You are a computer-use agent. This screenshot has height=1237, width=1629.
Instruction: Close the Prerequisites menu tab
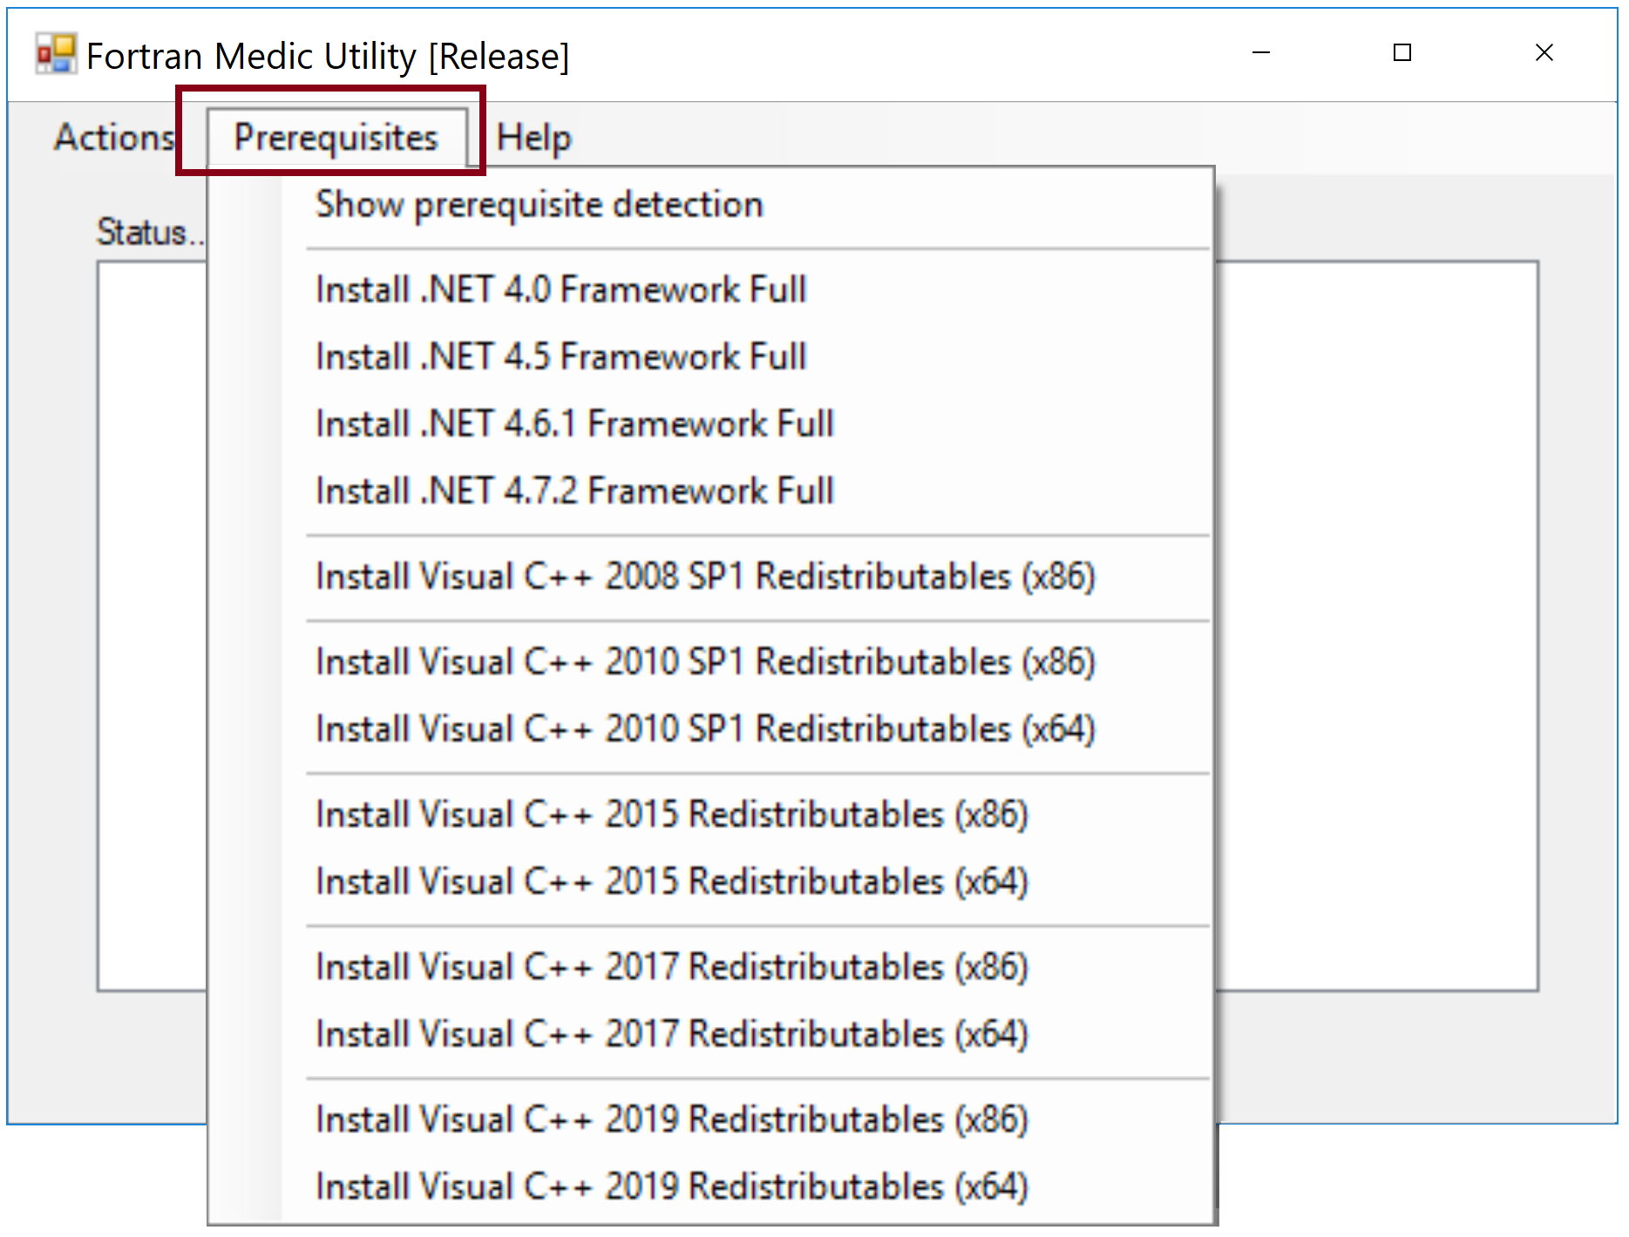[336, 138]
